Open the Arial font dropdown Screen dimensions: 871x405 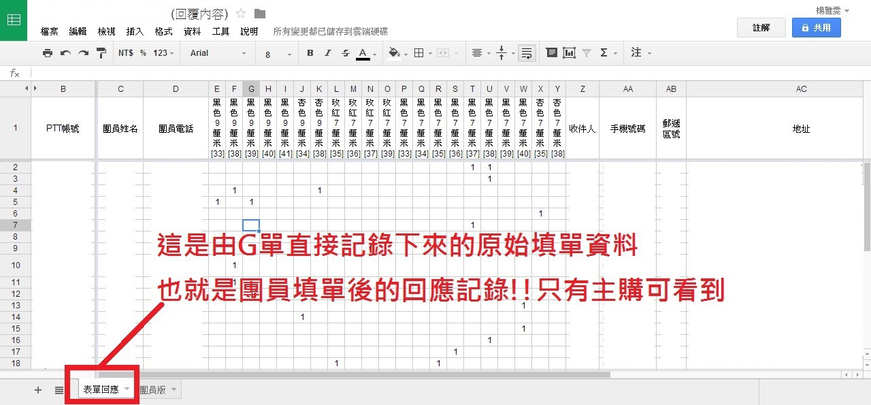pyautogui.click(x=218, y=53)
